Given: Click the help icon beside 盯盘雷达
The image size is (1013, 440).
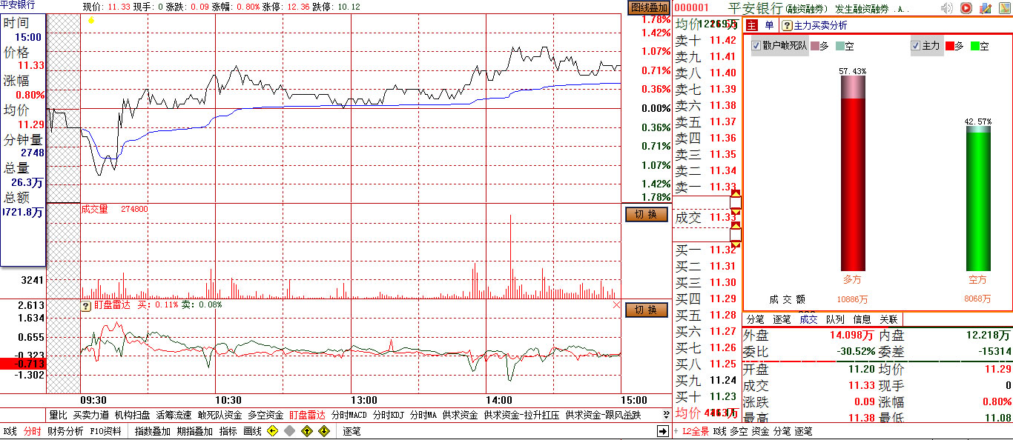Looking at the screenshot, I should [x=86, y=305].
